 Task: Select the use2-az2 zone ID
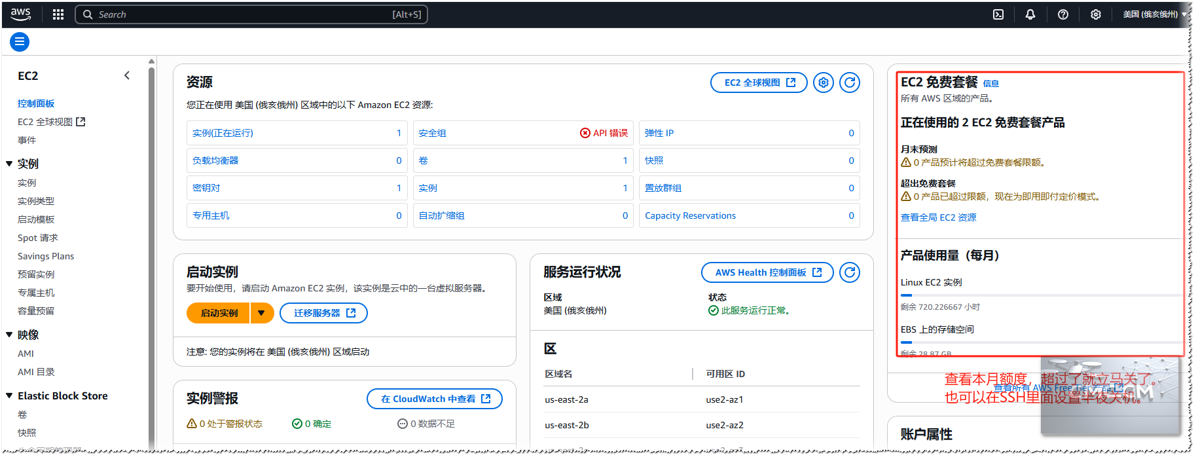pos(725,425)
